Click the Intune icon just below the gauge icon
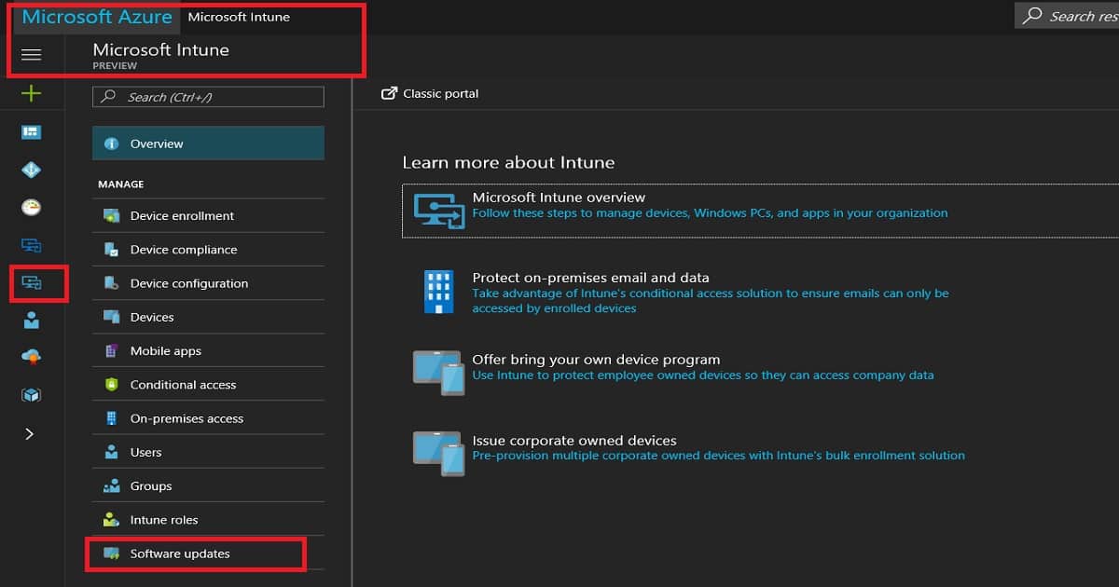The width and height of the screenshot is (1119, 587). click(x=32, y=245)
